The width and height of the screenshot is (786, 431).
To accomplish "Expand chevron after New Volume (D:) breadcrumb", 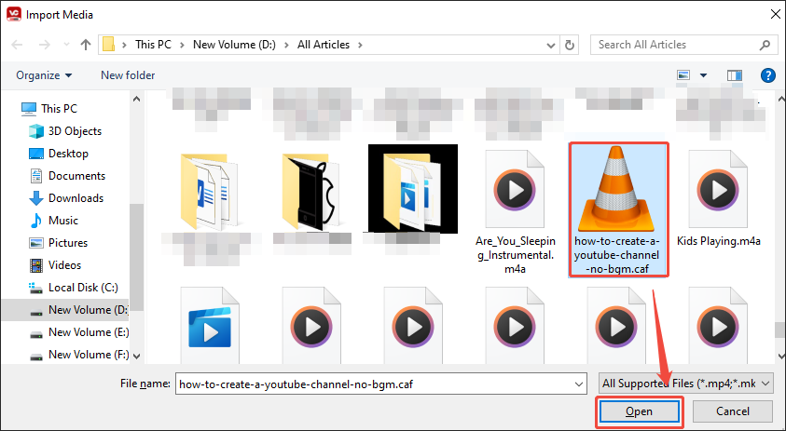I will pyautogui.click(x=287, y=45).
